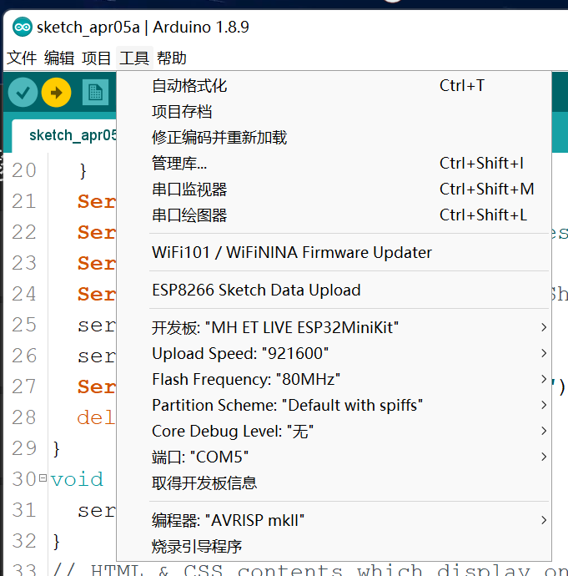
Task: Click line number 20 in gutter
Action: (x=24, y=170)
